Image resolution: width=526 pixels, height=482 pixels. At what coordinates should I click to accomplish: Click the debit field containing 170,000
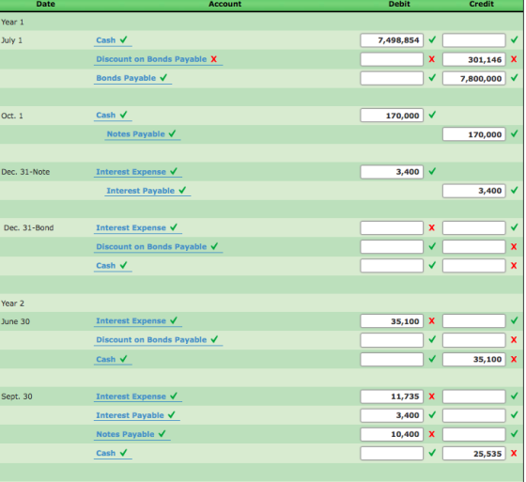pos(392,116)
